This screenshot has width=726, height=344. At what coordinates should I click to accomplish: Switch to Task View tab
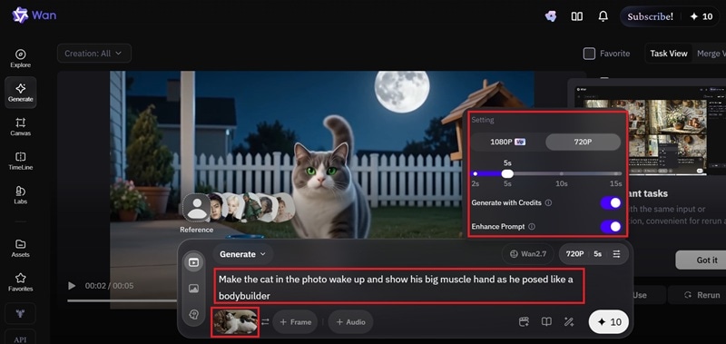[x=669, y=54]
